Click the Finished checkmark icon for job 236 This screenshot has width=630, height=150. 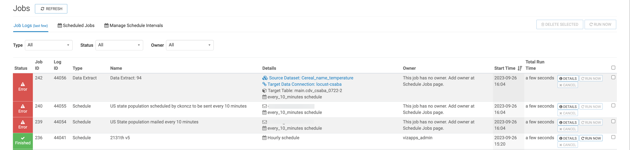pyautogui.click(x=23, y=138)
